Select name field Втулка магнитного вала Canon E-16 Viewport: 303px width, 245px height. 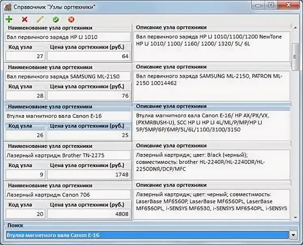[x=68, y=116]
